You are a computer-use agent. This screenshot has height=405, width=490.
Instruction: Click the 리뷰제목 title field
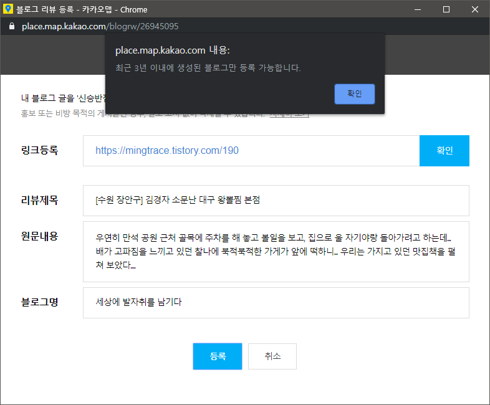point(276,201)
